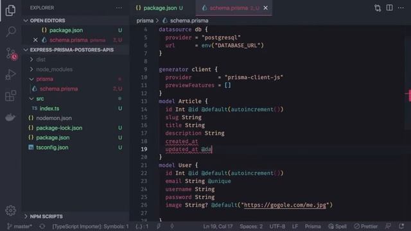Open index.ts in the src folder
Screen dimensions: 411x231
49,108
